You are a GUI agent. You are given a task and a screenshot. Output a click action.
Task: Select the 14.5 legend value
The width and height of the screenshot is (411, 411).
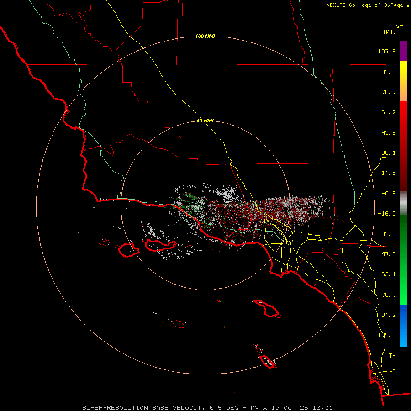[x=389, y=173]
